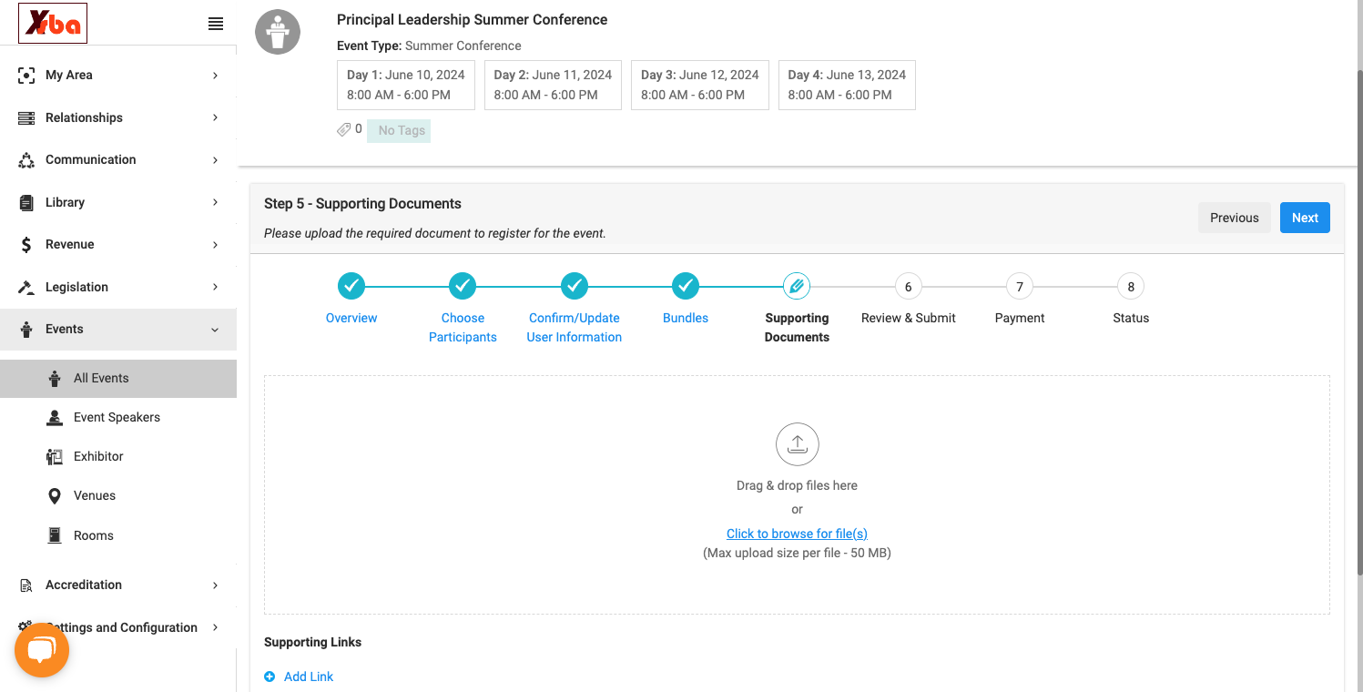
Task: Click the Events person icon
Action: (26, 329)
